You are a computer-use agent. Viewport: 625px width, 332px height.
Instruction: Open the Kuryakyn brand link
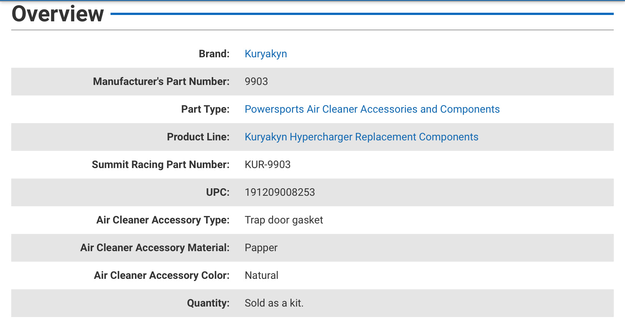266,54
